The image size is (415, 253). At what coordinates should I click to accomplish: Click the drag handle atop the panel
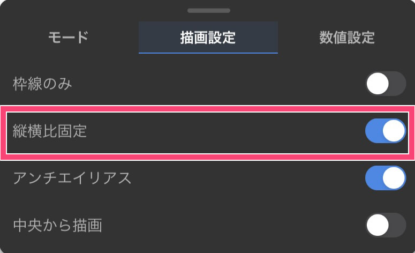point(208,10)
